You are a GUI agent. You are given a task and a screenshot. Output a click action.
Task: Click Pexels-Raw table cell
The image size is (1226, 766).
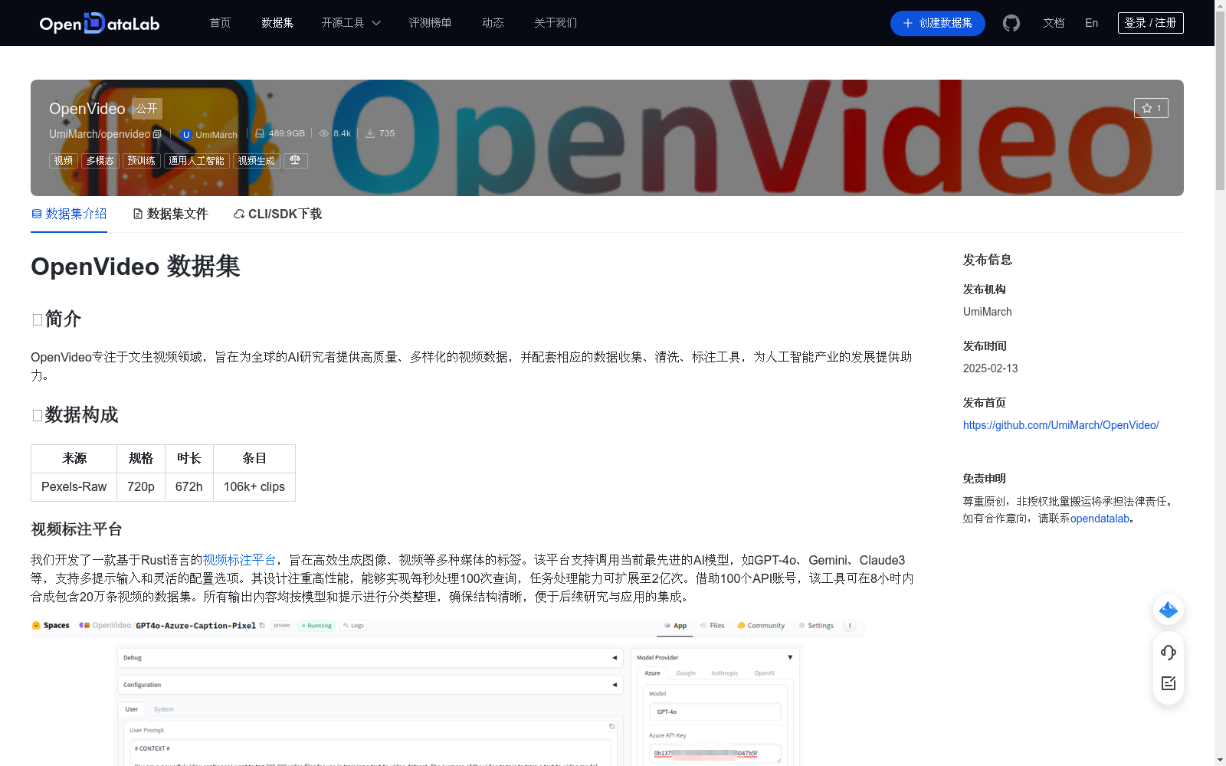coord(74,487)
